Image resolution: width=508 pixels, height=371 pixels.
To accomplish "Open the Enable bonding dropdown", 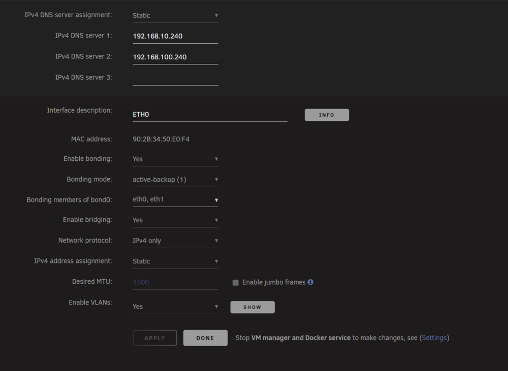I will pyautogui.click(x=175, y=159).
